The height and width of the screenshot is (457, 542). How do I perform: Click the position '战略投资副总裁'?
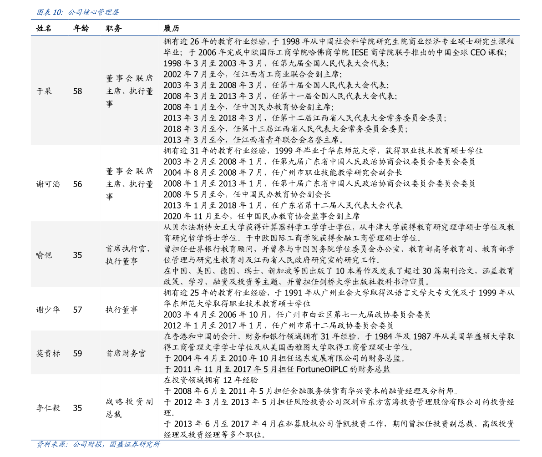129,408
